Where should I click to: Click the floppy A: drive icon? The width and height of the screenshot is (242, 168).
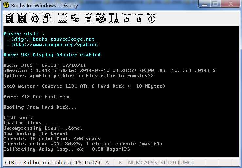[9, 18]
